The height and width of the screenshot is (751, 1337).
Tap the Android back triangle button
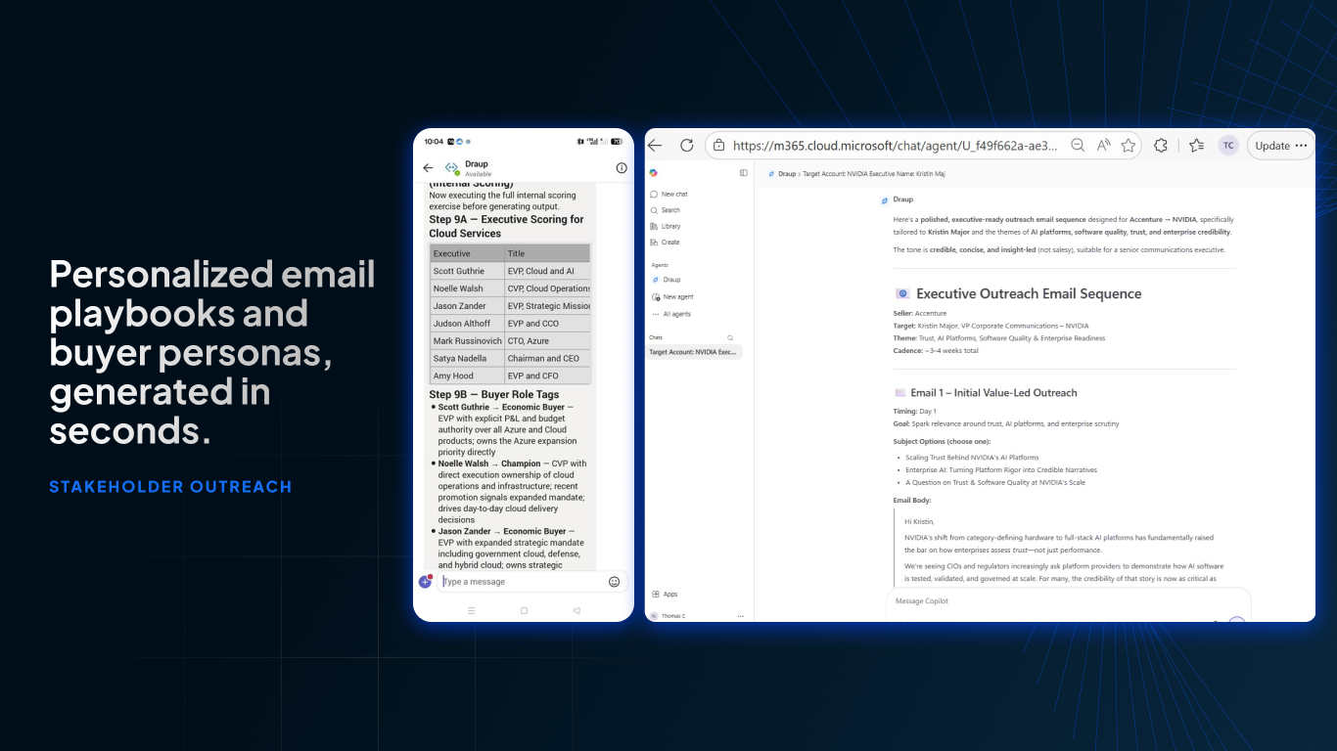coord(576,610)
